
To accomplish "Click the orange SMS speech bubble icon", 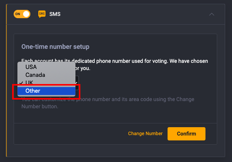I will point(42,14).
